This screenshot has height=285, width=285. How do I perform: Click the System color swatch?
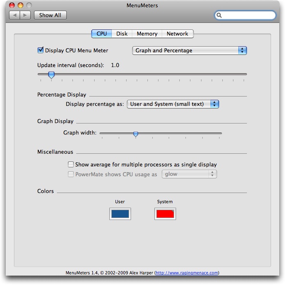click(x=165, y=214)
